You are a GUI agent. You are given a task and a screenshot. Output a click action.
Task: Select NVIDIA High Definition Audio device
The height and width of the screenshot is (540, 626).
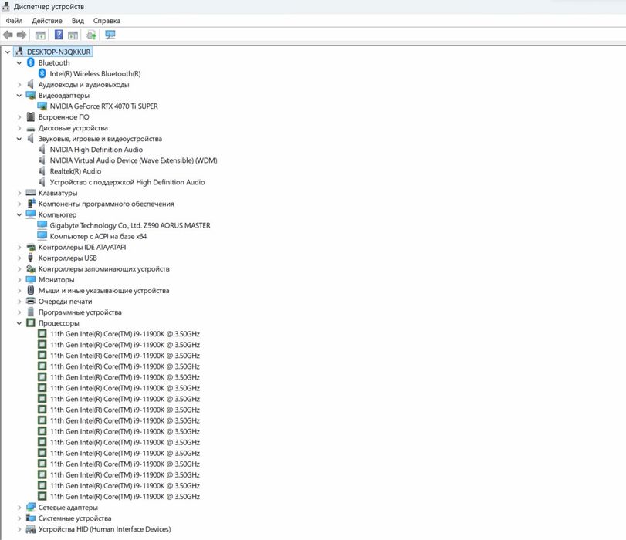(x=96, y=149)
